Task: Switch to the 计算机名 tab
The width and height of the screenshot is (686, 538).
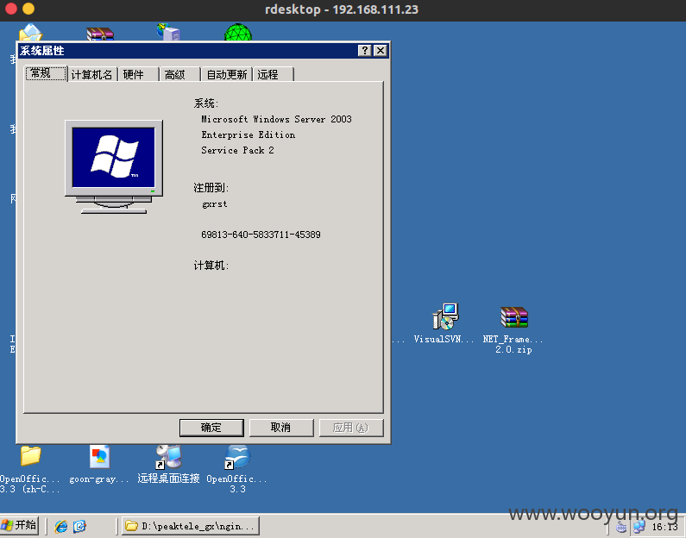Action: click(x=91, y=74)
